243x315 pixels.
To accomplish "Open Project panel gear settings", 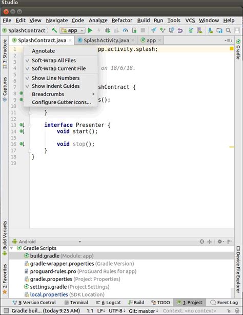I will click(x=220, y=242).
